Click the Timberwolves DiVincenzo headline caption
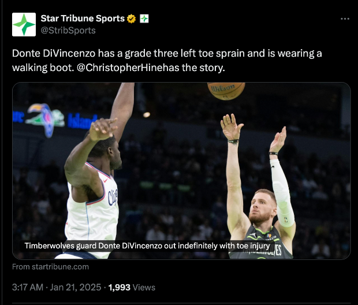This screenshot has width=358, height=305. point(147,246)
